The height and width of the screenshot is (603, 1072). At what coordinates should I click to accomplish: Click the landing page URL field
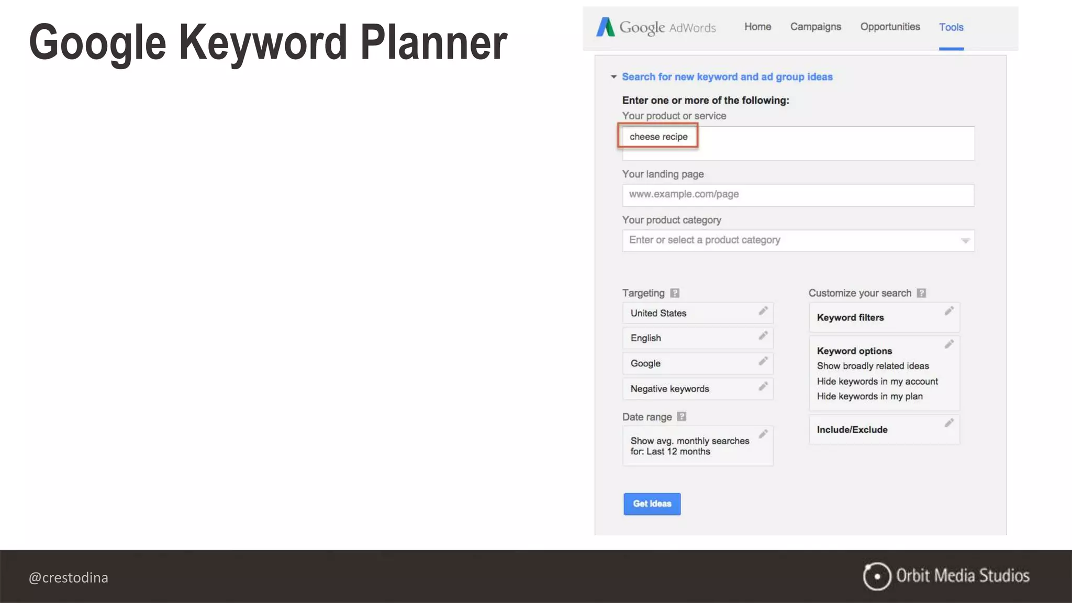coord(798,195)
